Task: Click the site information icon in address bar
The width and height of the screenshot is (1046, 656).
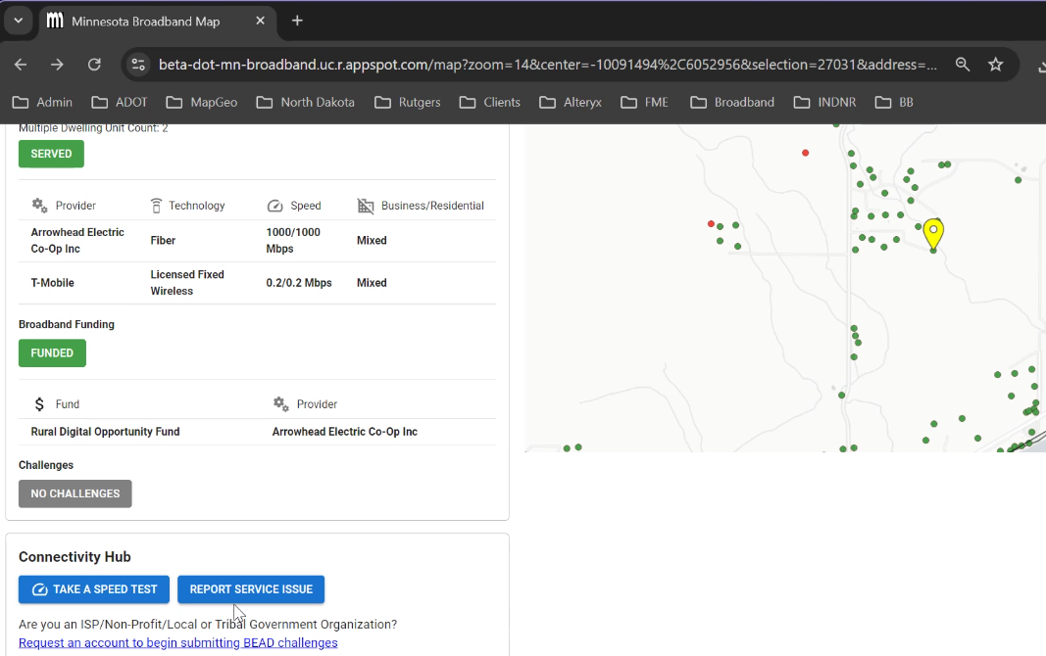Action: coord(138,65)
